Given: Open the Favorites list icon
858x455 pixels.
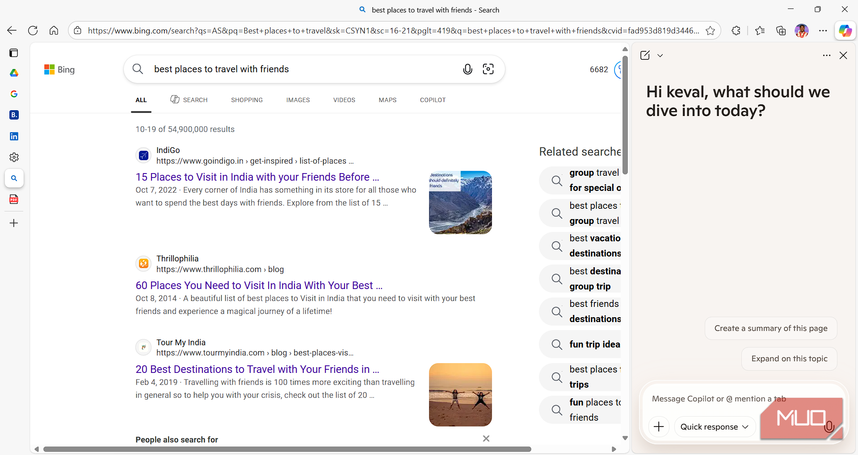Looking at the screenshot, I should [760, 30].
